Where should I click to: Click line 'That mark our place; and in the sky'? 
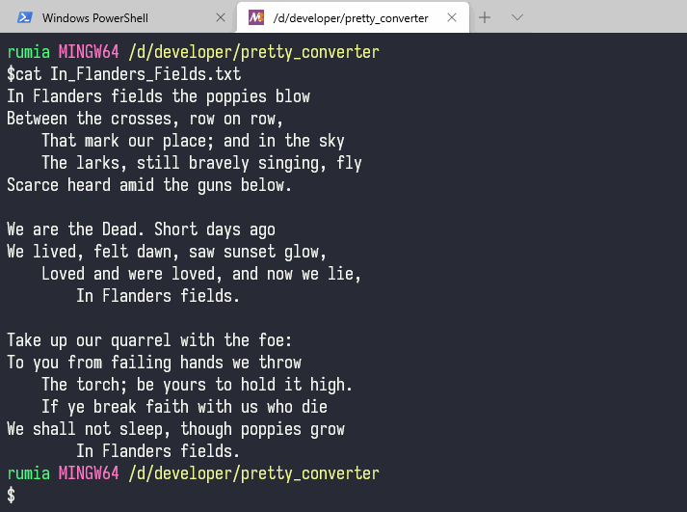coord(194,141)
